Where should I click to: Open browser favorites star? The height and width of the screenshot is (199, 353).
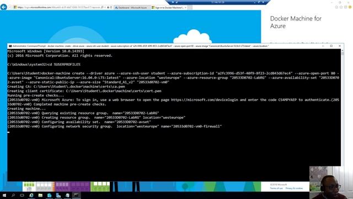tap(341, 7)
